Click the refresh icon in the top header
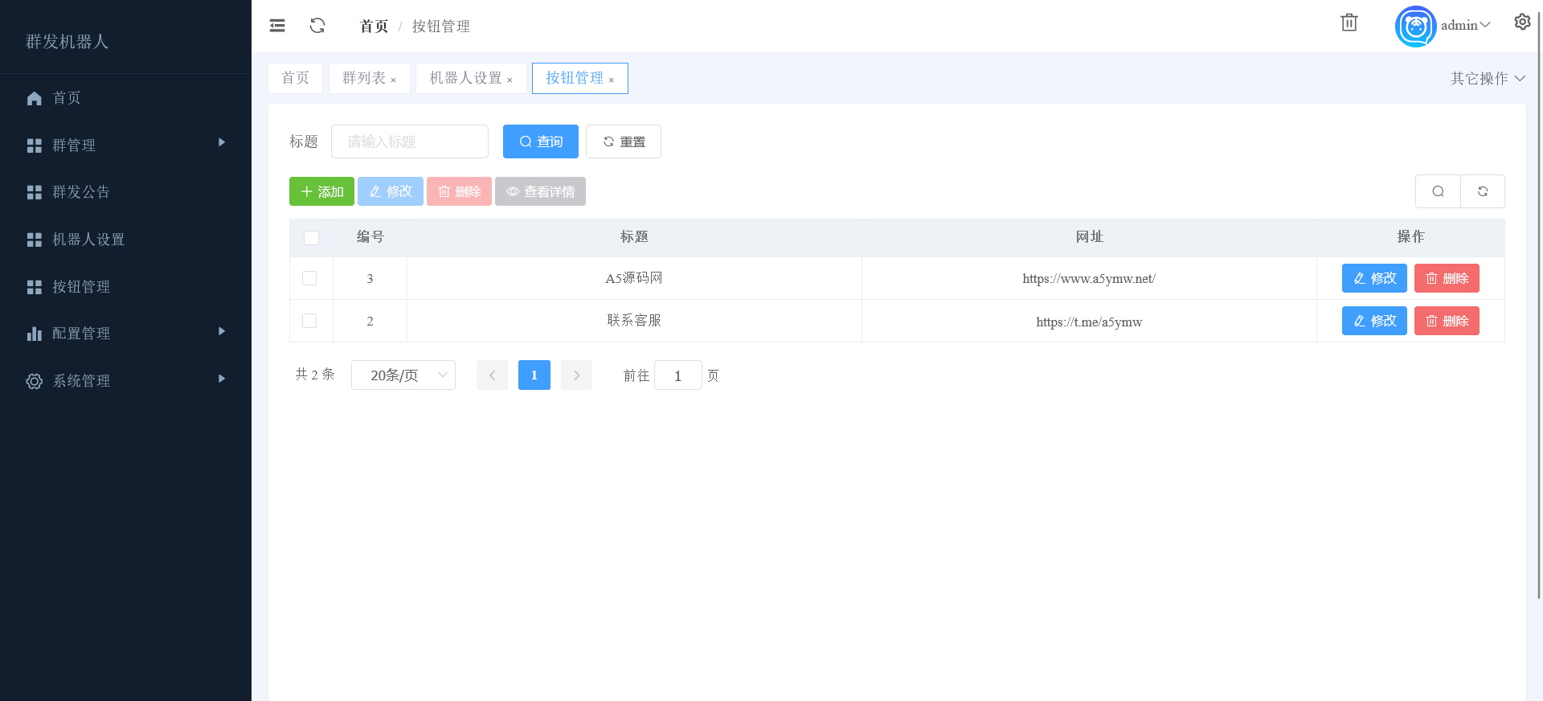 pos(317,26)
